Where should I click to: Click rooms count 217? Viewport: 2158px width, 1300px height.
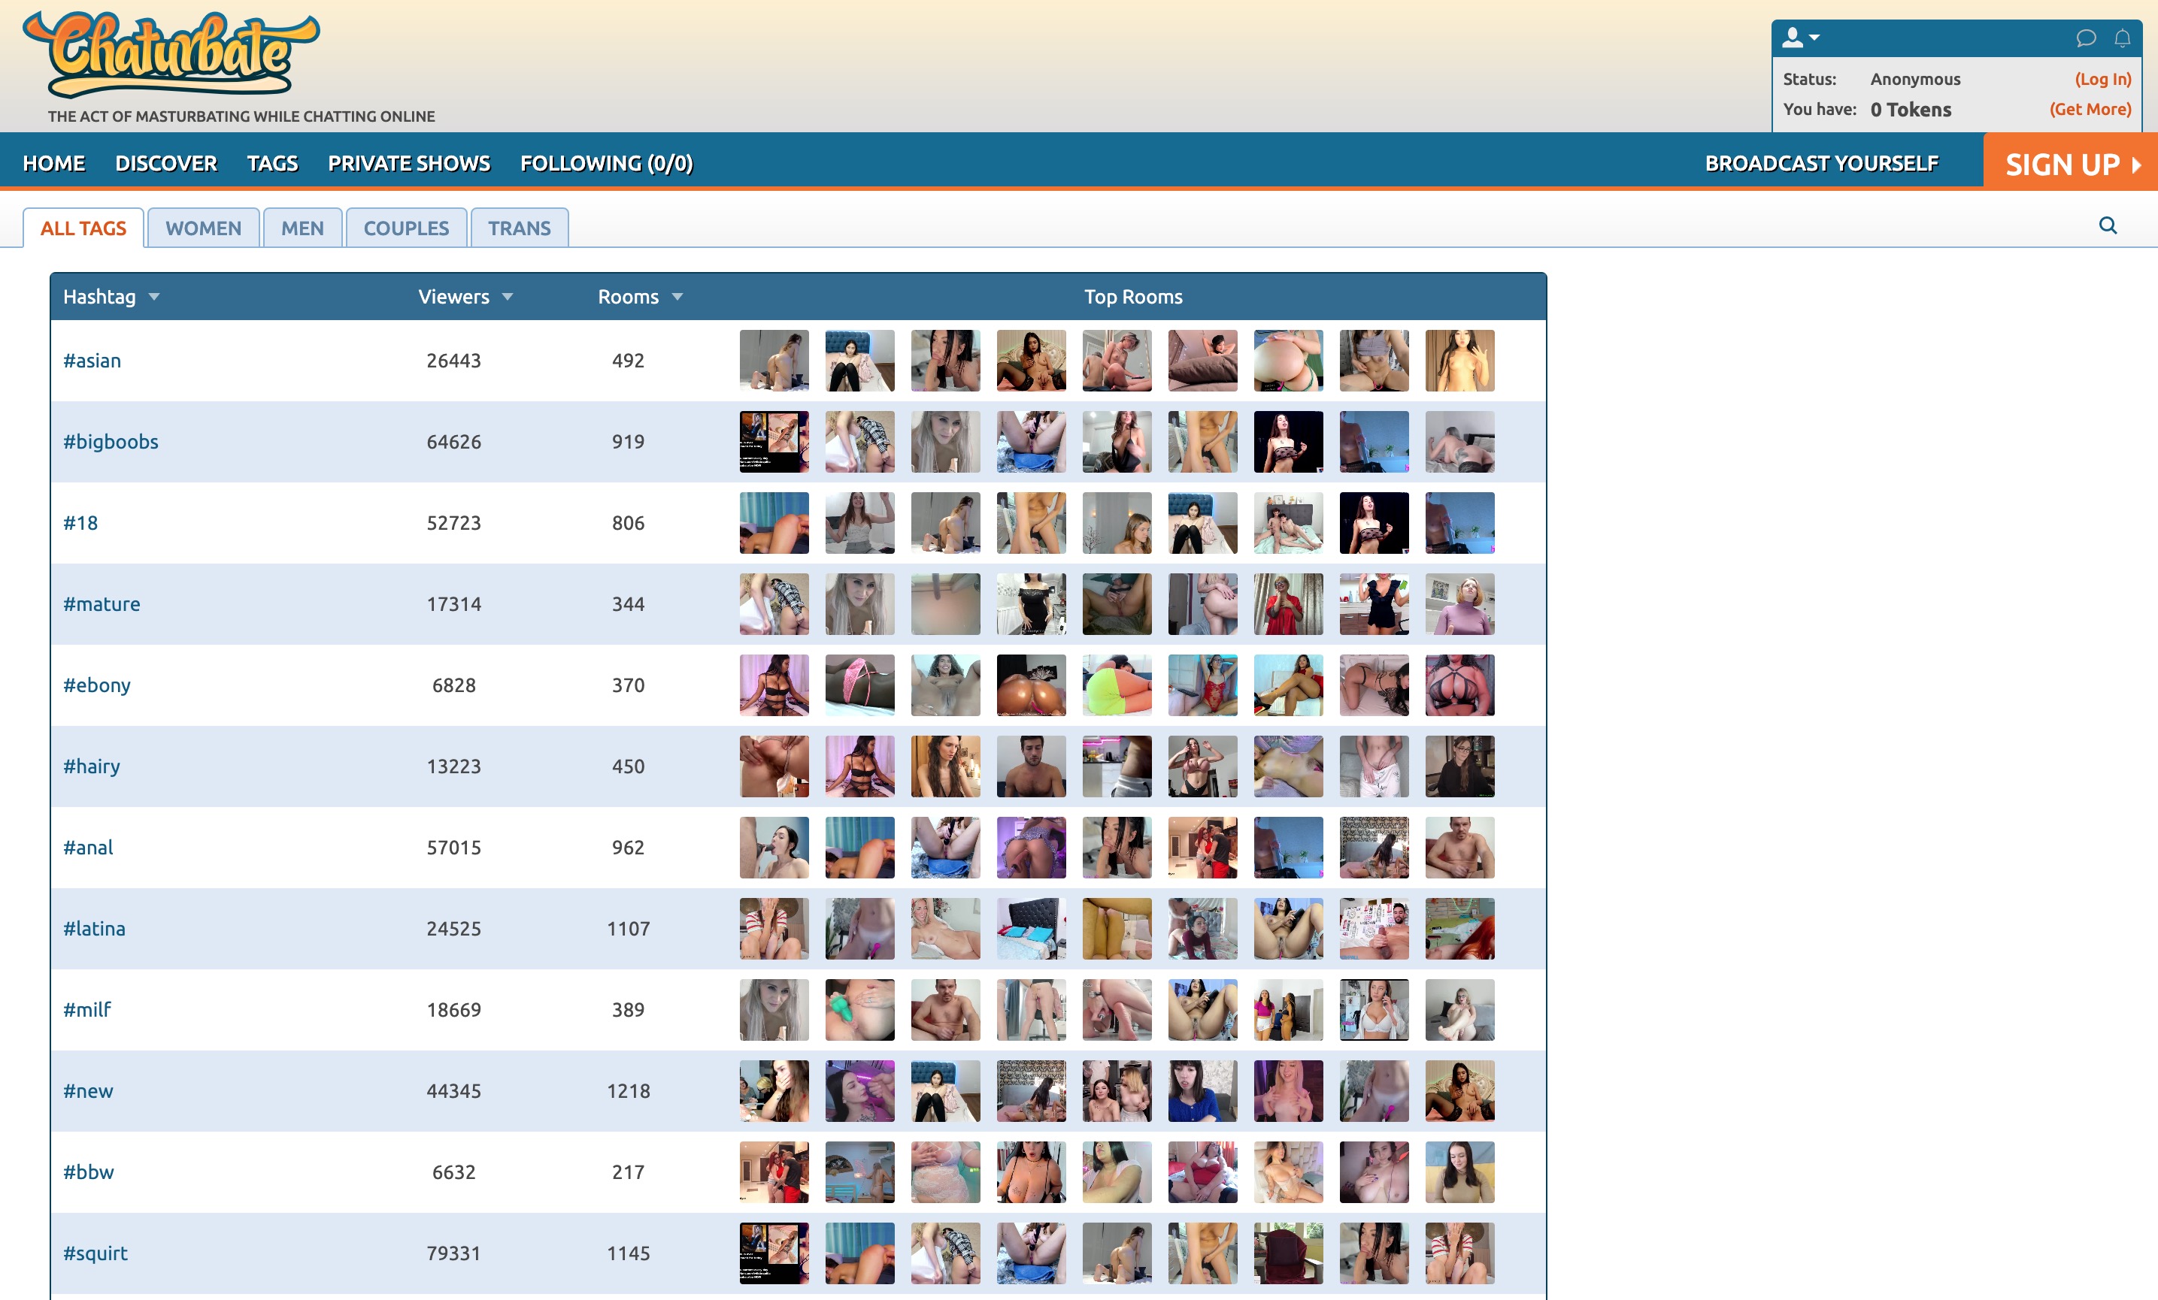point(628,1172)
